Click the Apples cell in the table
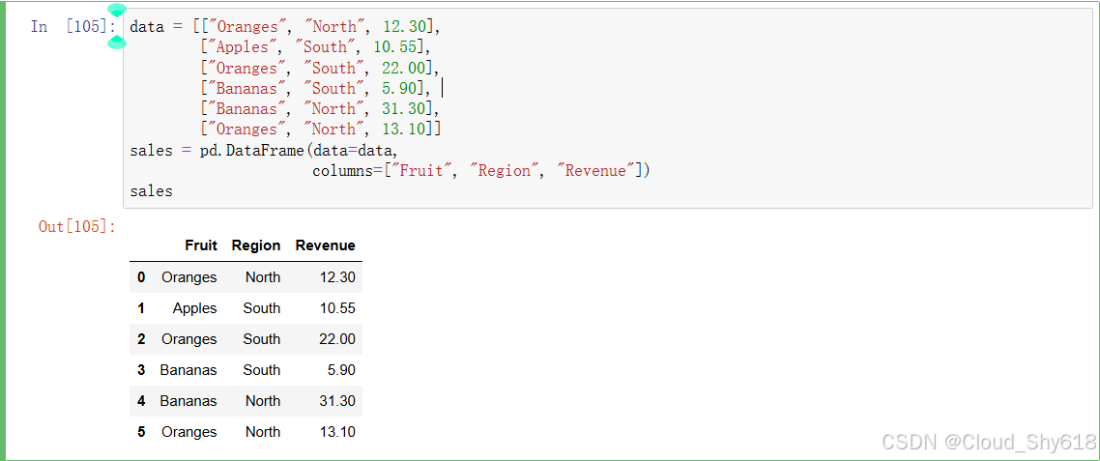This screenshot has height=461, width=1100. pos(195,308)
